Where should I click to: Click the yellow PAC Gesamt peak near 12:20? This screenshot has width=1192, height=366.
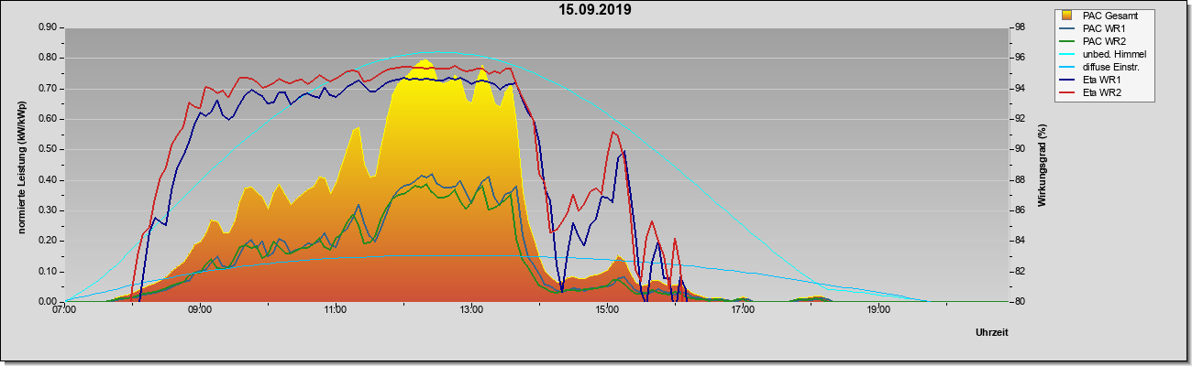click(x=424, y=62)
